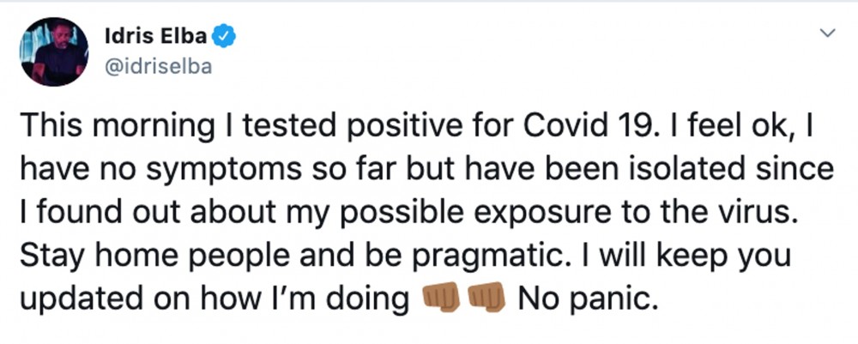The height and width of the screenshot is (344, 858).
Task: Click the second fist emoji
Action: [x=486, y=298]
